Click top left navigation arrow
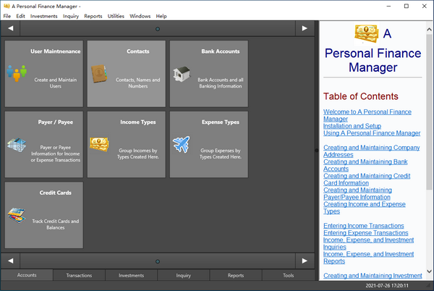Image resolution: width=434 pixels, height=291 pixels. (x=11, y=28)
